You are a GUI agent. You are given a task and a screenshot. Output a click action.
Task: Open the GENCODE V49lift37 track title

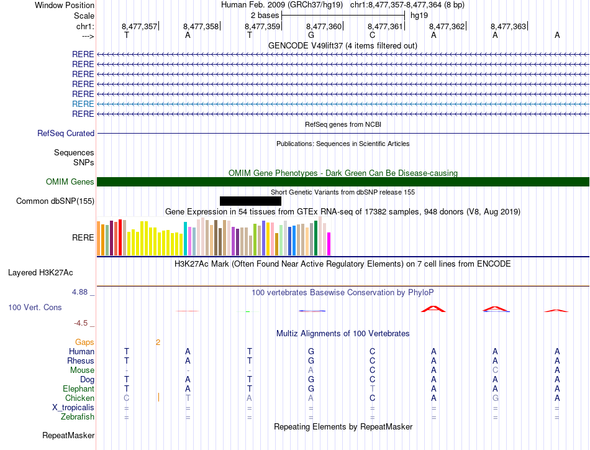point(342,45)
